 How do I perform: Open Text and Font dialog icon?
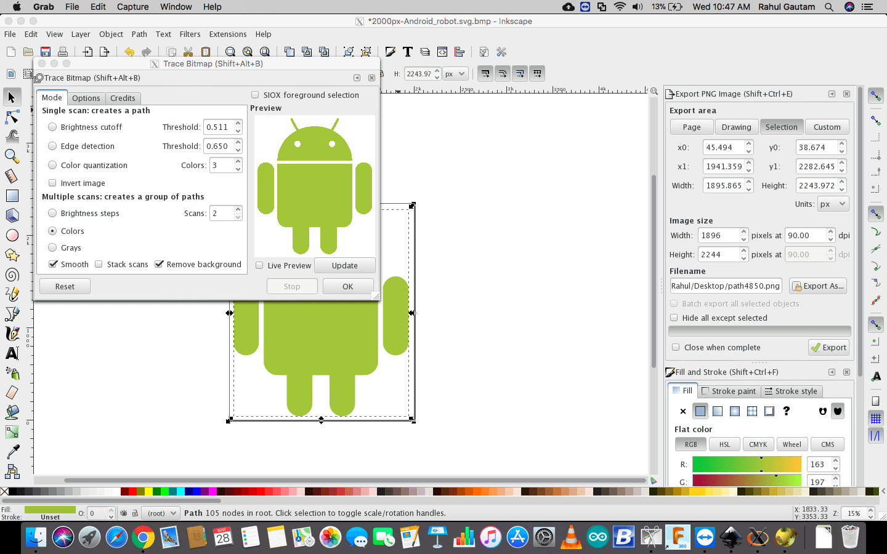click(x=407, y=52)
